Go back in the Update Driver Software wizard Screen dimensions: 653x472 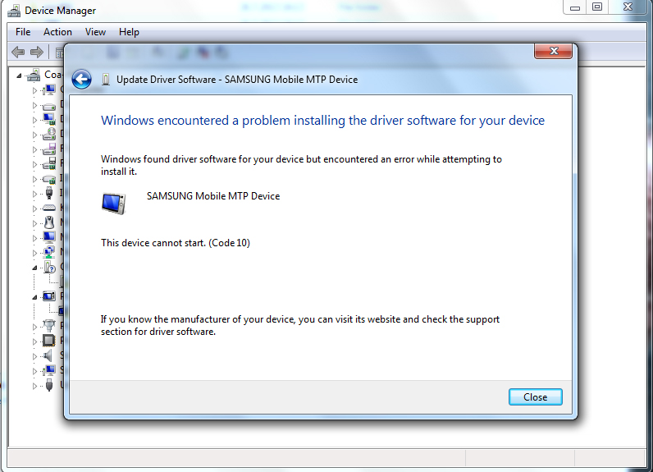[82, 79]
